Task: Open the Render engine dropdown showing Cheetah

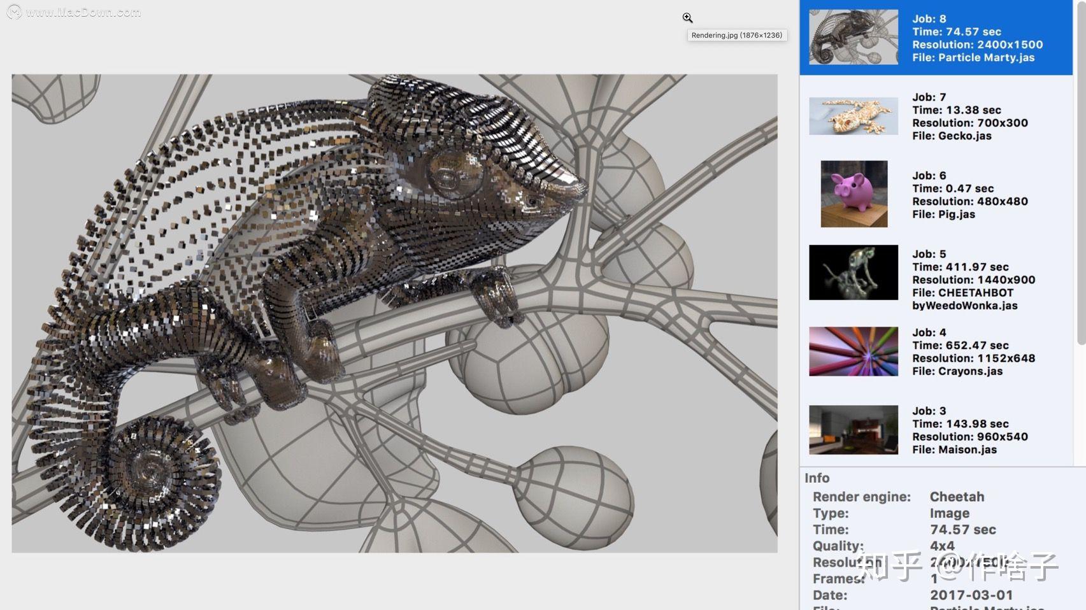Action: (x=956, y=497)
